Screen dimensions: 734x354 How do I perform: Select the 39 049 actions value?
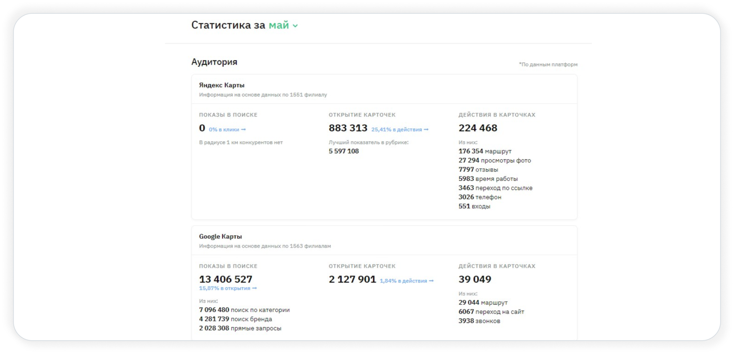pyautogui.click(x=474, y=279)
